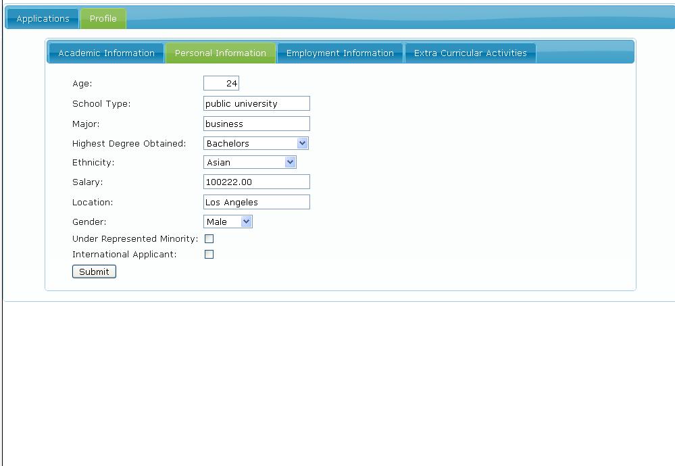
Task: Click the "Ethnicity:" label
Action: coord(93,162)
